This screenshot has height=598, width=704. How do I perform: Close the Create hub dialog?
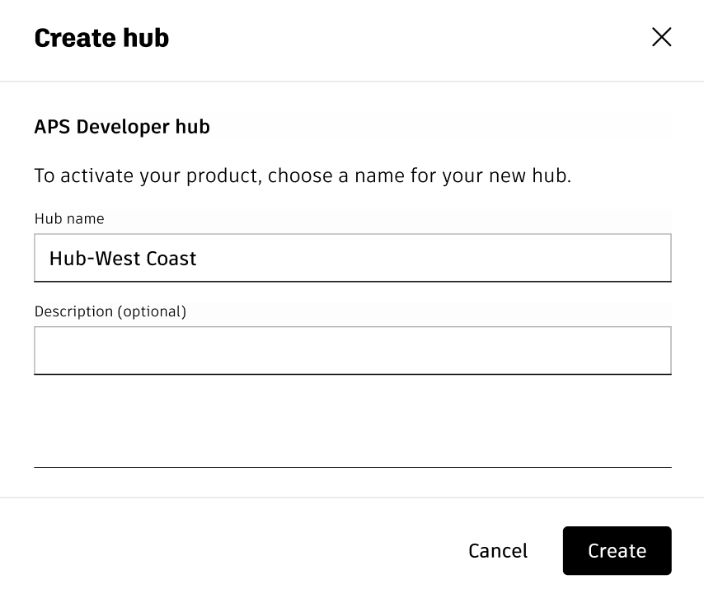[661, 37]
